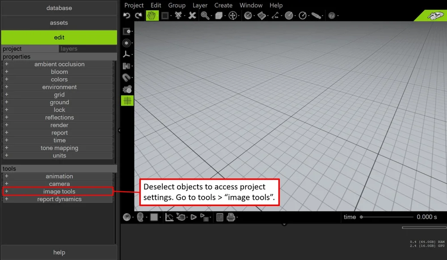Click the magnifying glass zoom icon
The height and width of the screenshot is (260, 447).
coord(205,15)
